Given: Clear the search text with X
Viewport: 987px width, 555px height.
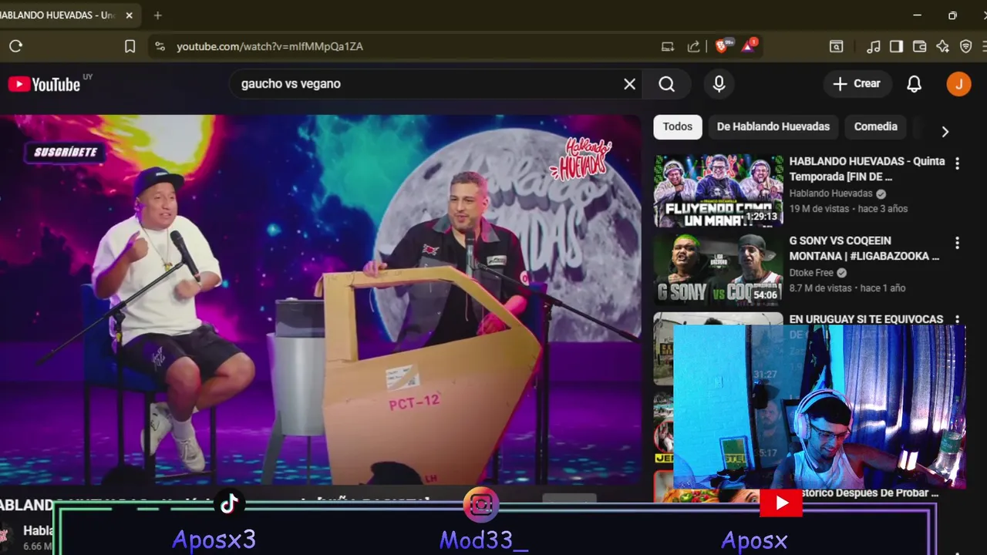Looking at the screenshot, I should 630,84.
